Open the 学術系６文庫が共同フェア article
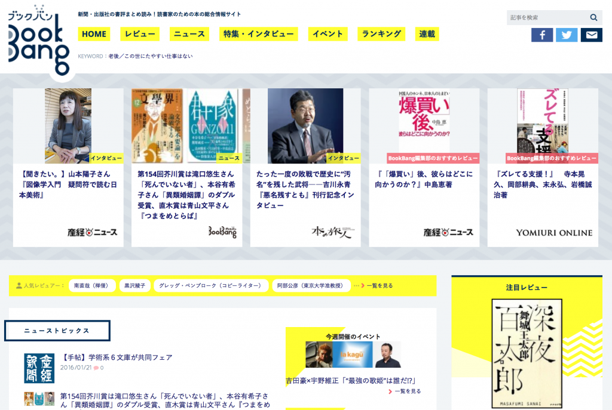 coord(117,357)
